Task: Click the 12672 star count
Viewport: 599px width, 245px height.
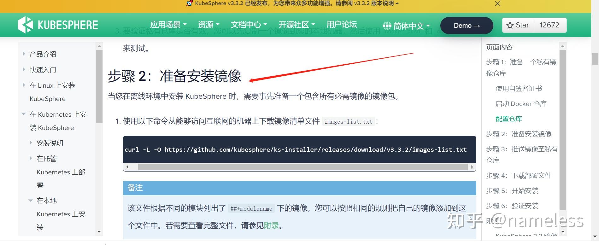Action: pyautogui.click(x=549, y=25)
